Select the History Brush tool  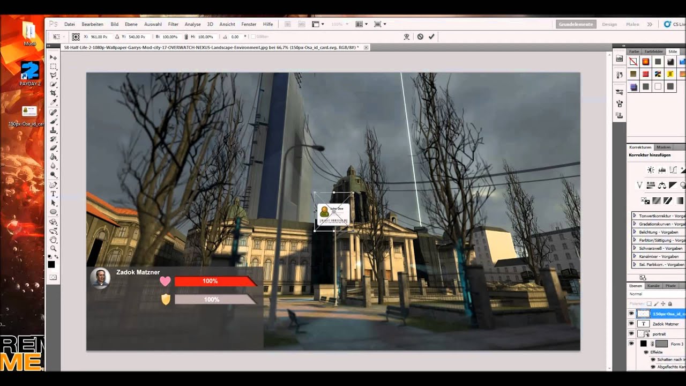pyautogui.click(x=53, y=139)
